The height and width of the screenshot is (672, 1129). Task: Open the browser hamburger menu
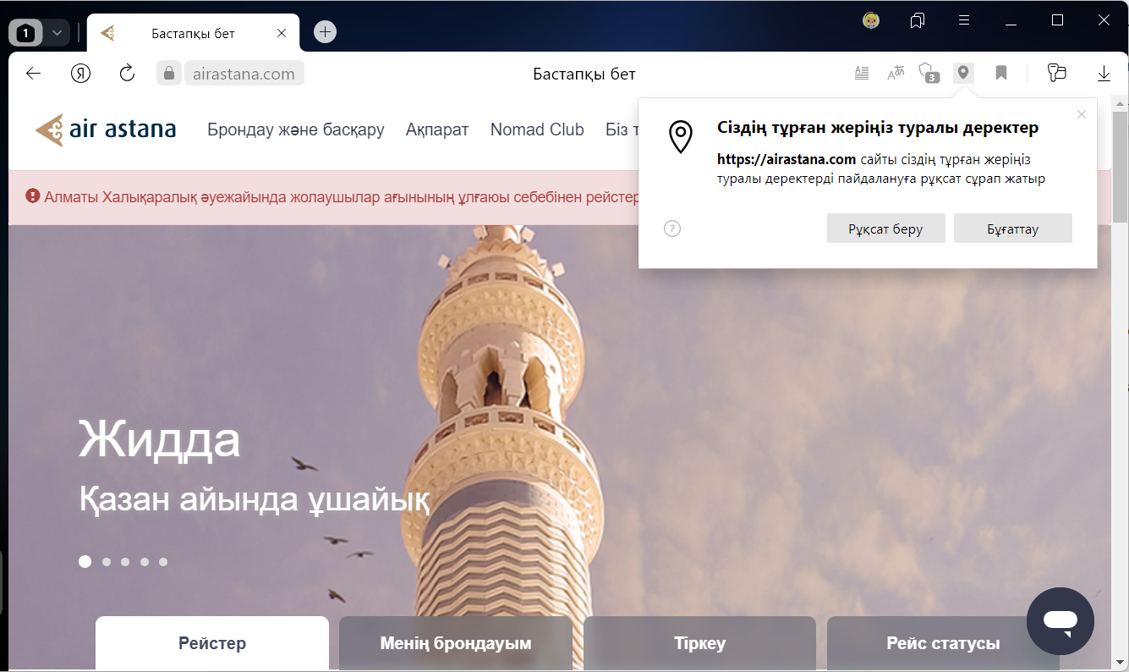(964, 20)
